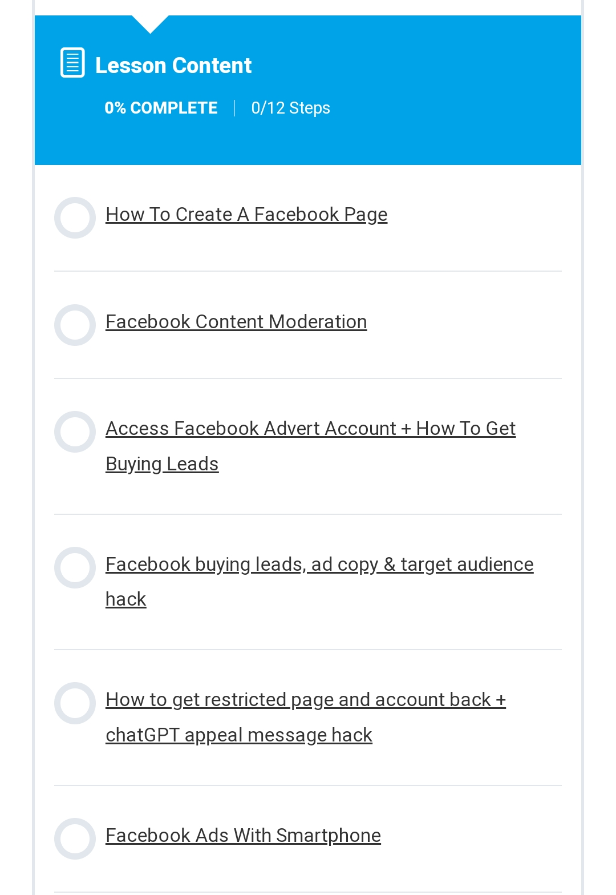Click the 0/12 Steps counter
This screenshot has height=895, width=616.
(x=291, y=108)
